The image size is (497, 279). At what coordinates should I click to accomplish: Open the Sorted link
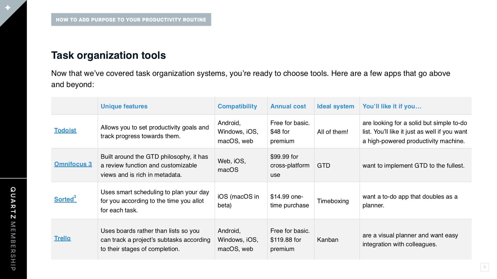[65, 199]
